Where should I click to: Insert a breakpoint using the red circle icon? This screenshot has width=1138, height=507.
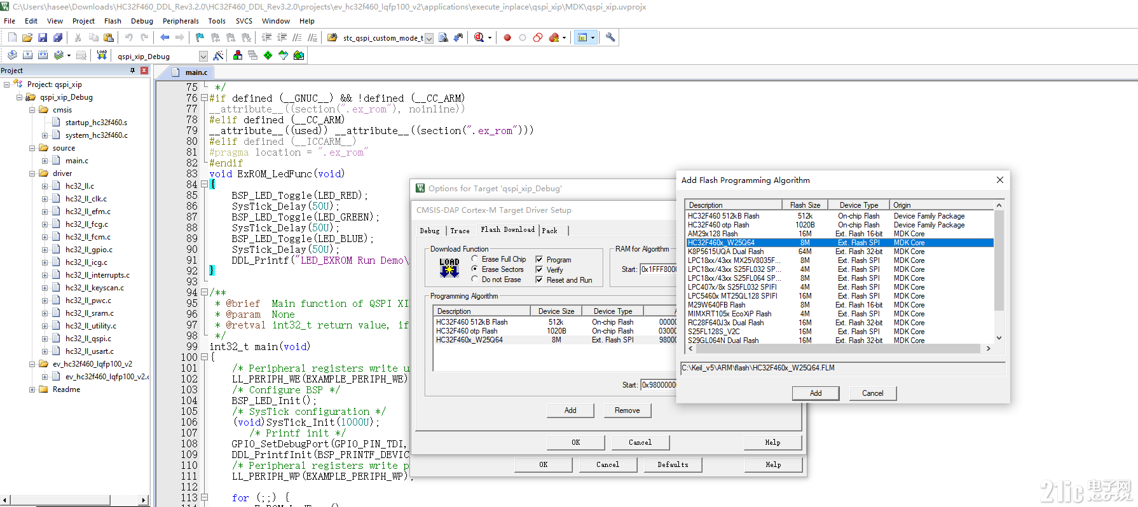507,37
